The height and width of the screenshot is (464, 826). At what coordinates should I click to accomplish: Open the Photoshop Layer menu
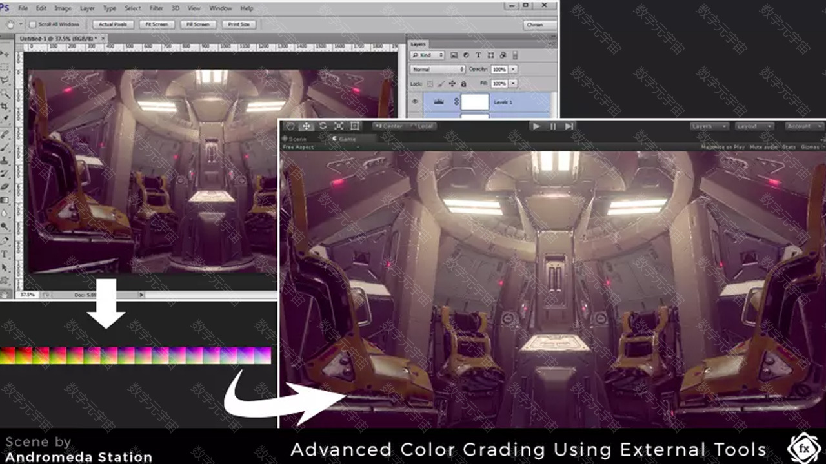click(x=87, y=8)
